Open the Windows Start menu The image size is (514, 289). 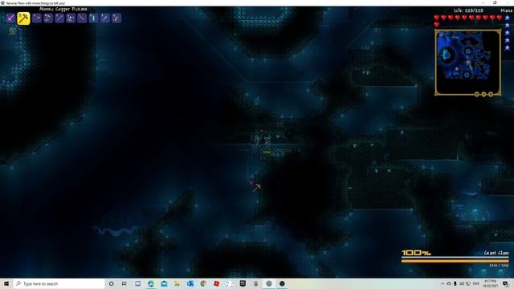[x=6, y=283]
